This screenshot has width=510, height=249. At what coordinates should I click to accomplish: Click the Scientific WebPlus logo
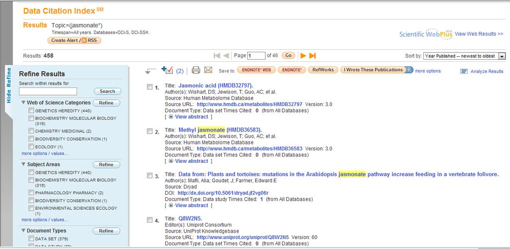pos(426,34)
